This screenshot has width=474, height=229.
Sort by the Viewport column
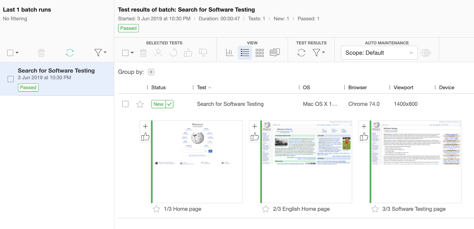click(x=403, y=87)
